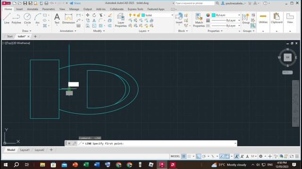The height and width of the screenshot is (169, 302).
Task: Choose the Dimension tool
Action: tap(68, 18)
